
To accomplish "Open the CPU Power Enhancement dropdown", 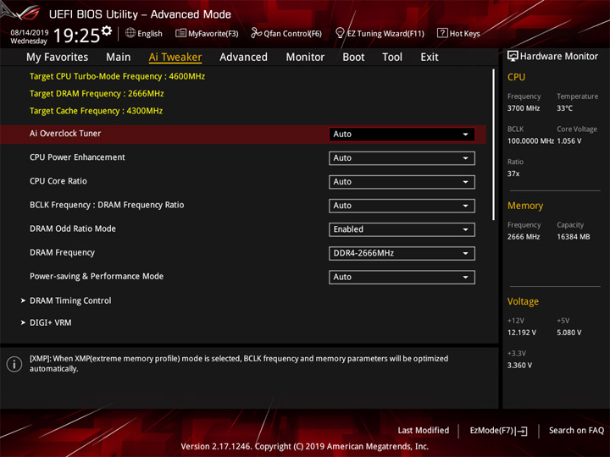I will (x=402, y=158).
